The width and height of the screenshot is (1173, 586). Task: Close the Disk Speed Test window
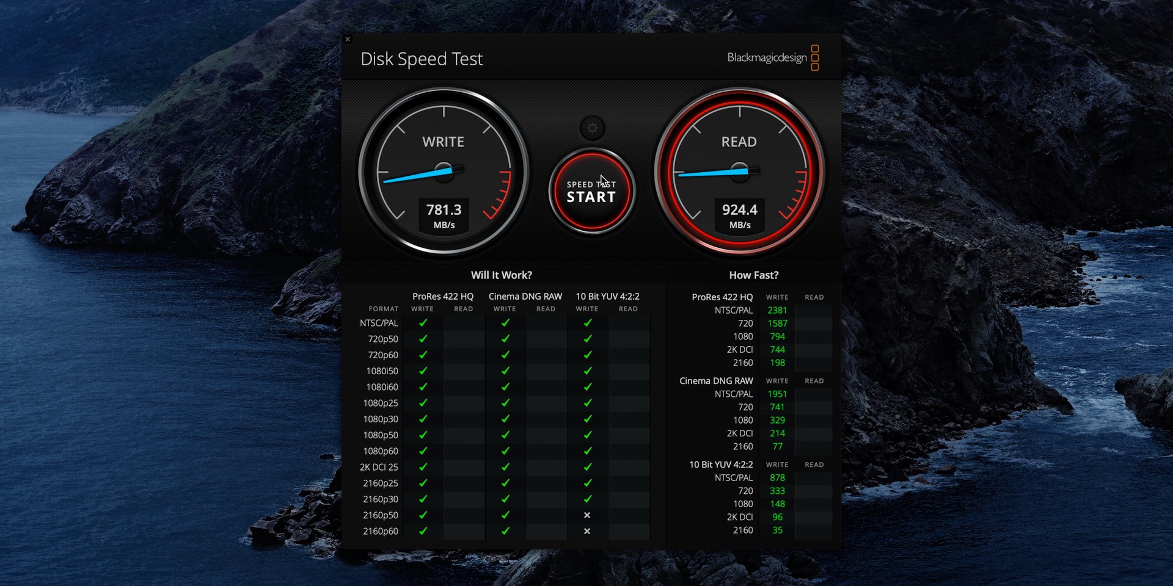coord(348,40)
